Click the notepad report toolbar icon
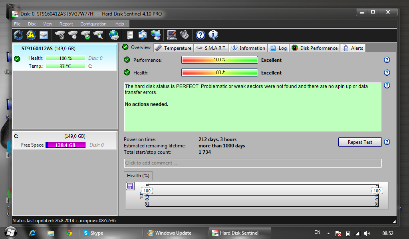The height and width of the screenshot is (239, 409). (x=130, y=35)
